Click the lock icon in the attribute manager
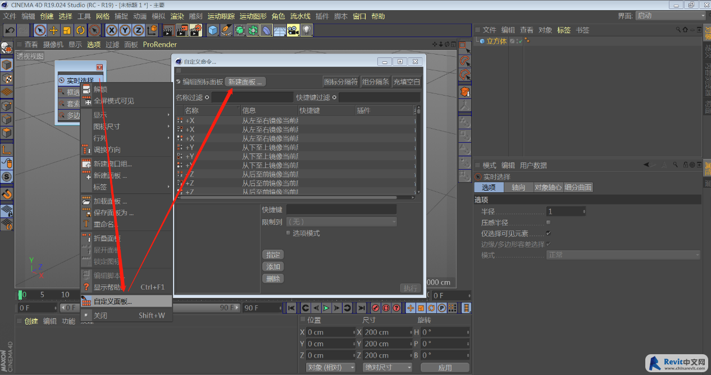This screenshot has width=711, height=375. tap(686, 165)
